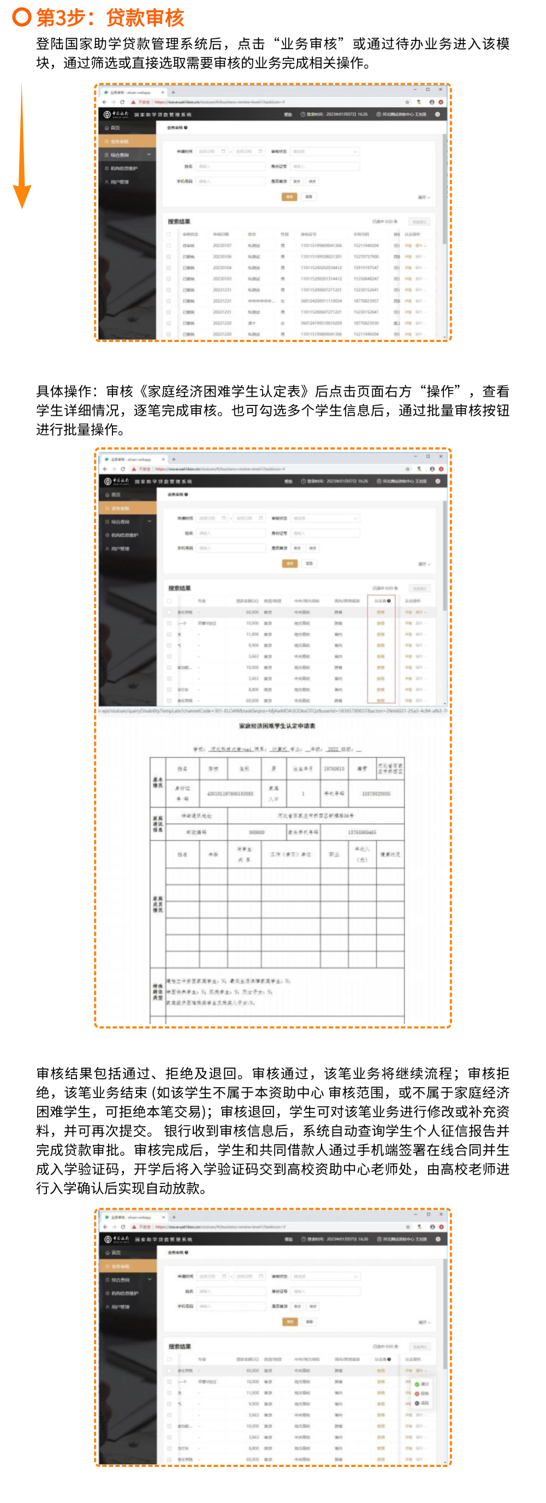Tick the checkbox for the row dated 20230103
This screenshot has height=1503, width=546.
click(169, 279)
